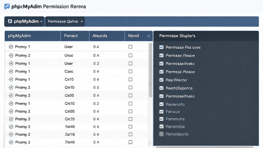
Task: Uncheck the PermisseIhako checkbox
Action: [161, 96]
